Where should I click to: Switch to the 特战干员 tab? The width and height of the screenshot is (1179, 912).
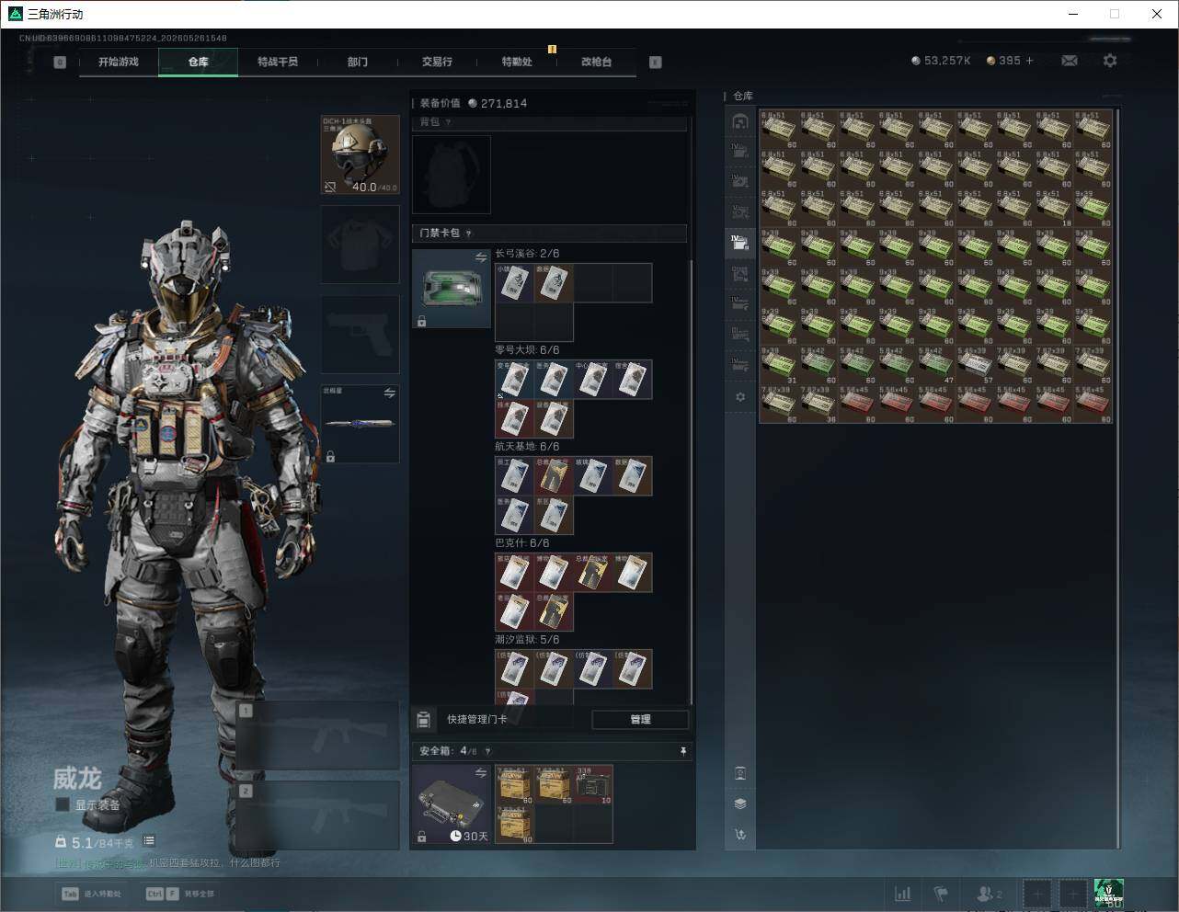coord(278,62)
